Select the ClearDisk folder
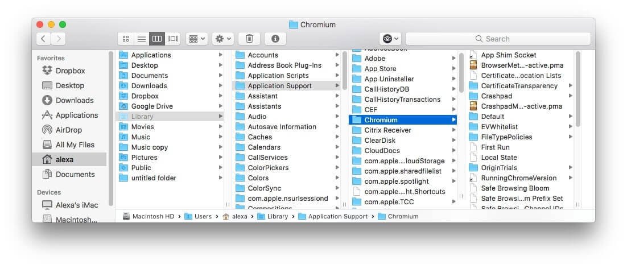The height and width of the screenshot is (268, 627). click(x=403, y=141)
